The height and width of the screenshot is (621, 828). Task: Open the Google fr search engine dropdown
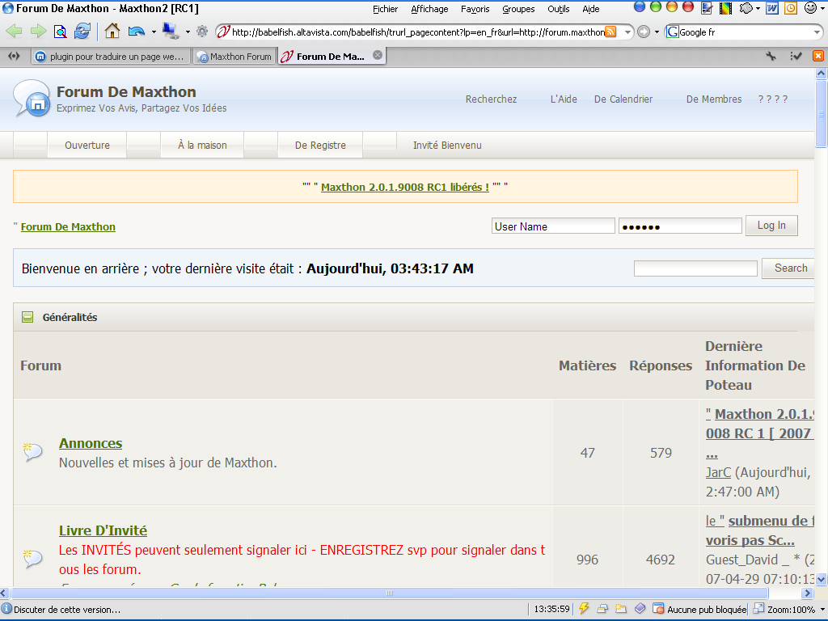817,32
